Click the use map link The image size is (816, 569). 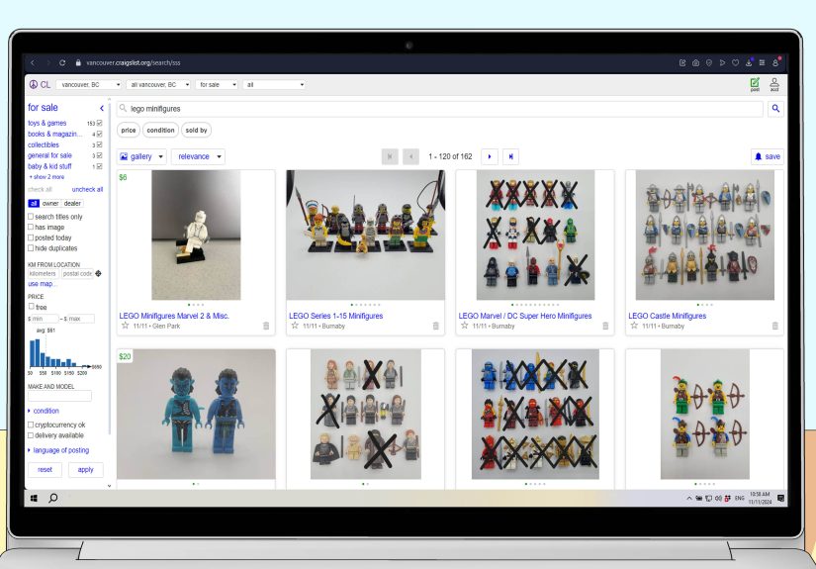(42, 284)
